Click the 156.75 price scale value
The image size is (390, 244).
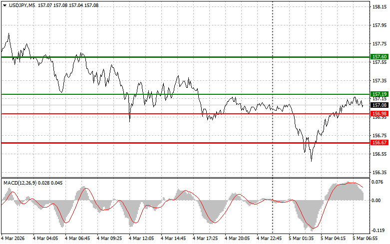click(380, 136)
